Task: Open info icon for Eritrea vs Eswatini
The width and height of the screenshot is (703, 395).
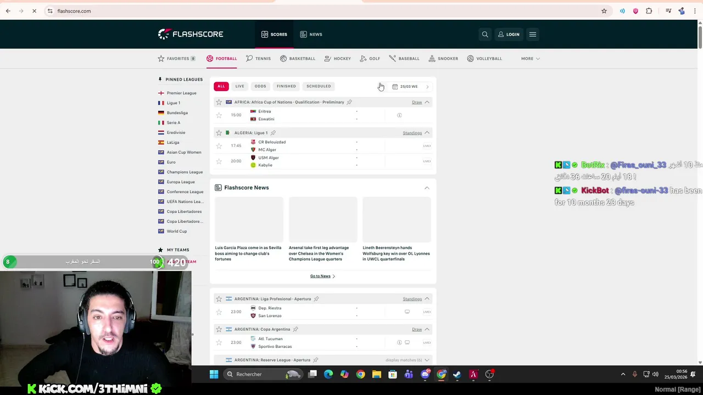Action: [399, 115]
